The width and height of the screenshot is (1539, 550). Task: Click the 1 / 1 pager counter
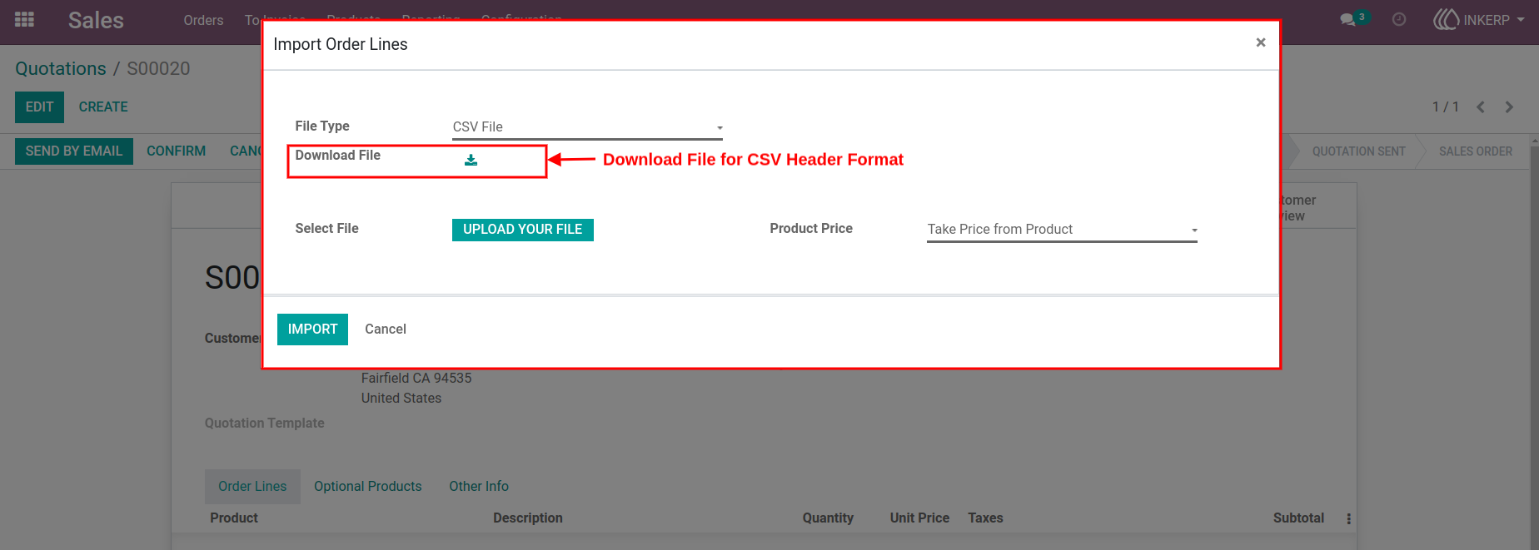click(x=1446, y=107)
